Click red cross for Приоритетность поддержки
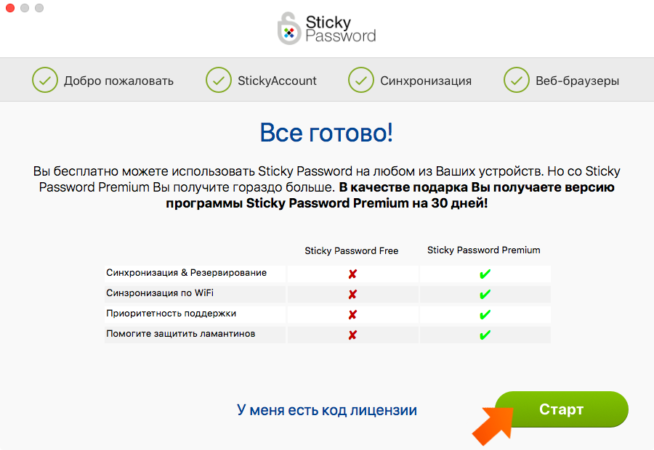This screenshot has width=654, height=450. [x=352, y=314]
